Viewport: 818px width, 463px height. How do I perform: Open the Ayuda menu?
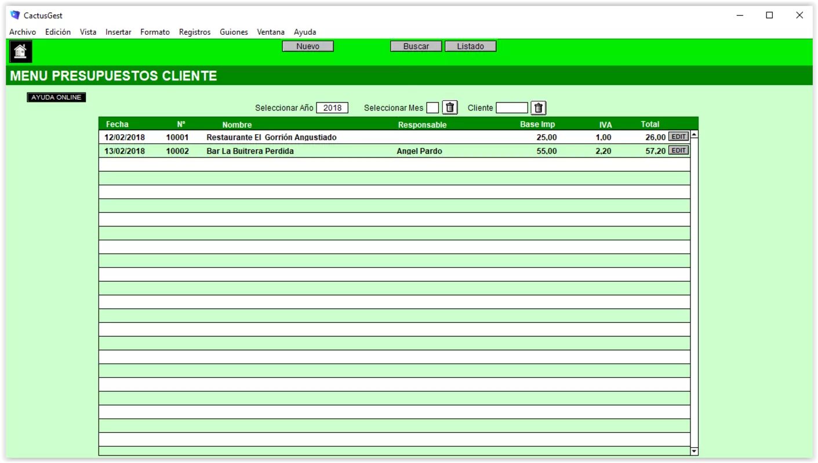305,32
